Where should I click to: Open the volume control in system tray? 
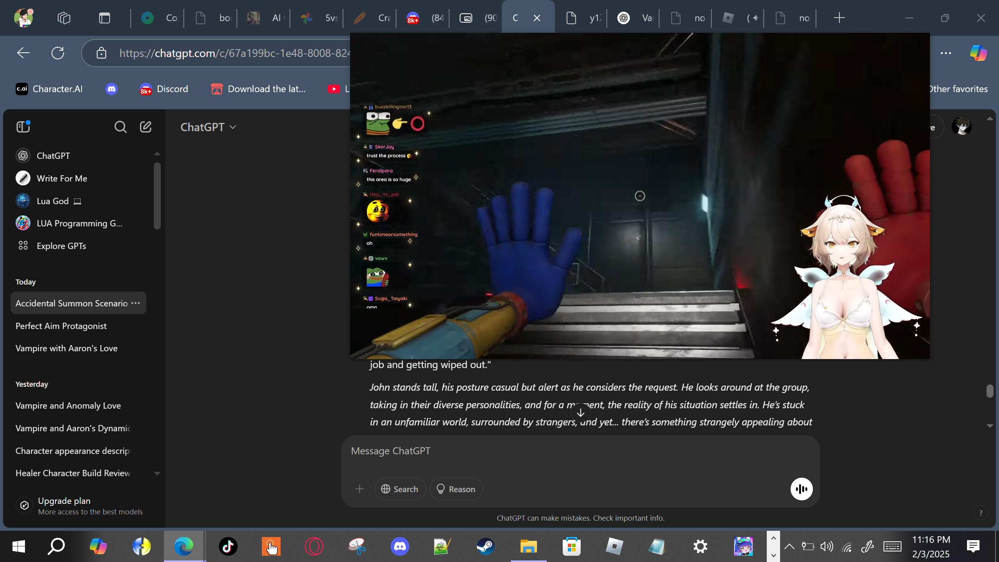pos(827,546)
